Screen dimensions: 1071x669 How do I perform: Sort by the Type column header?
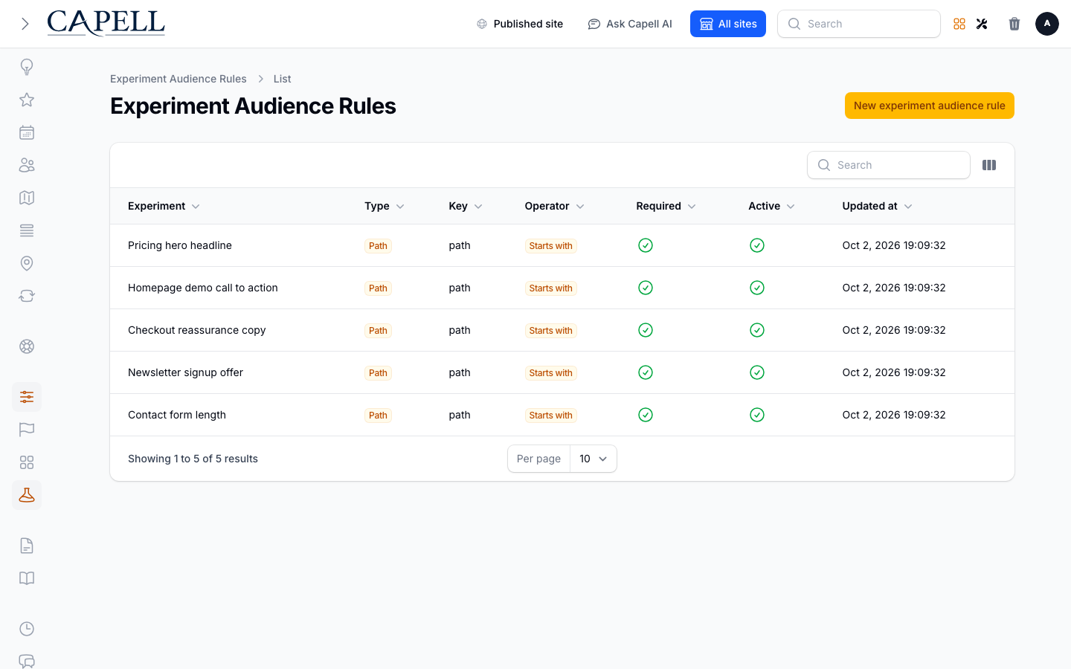(x=385, y=206)
